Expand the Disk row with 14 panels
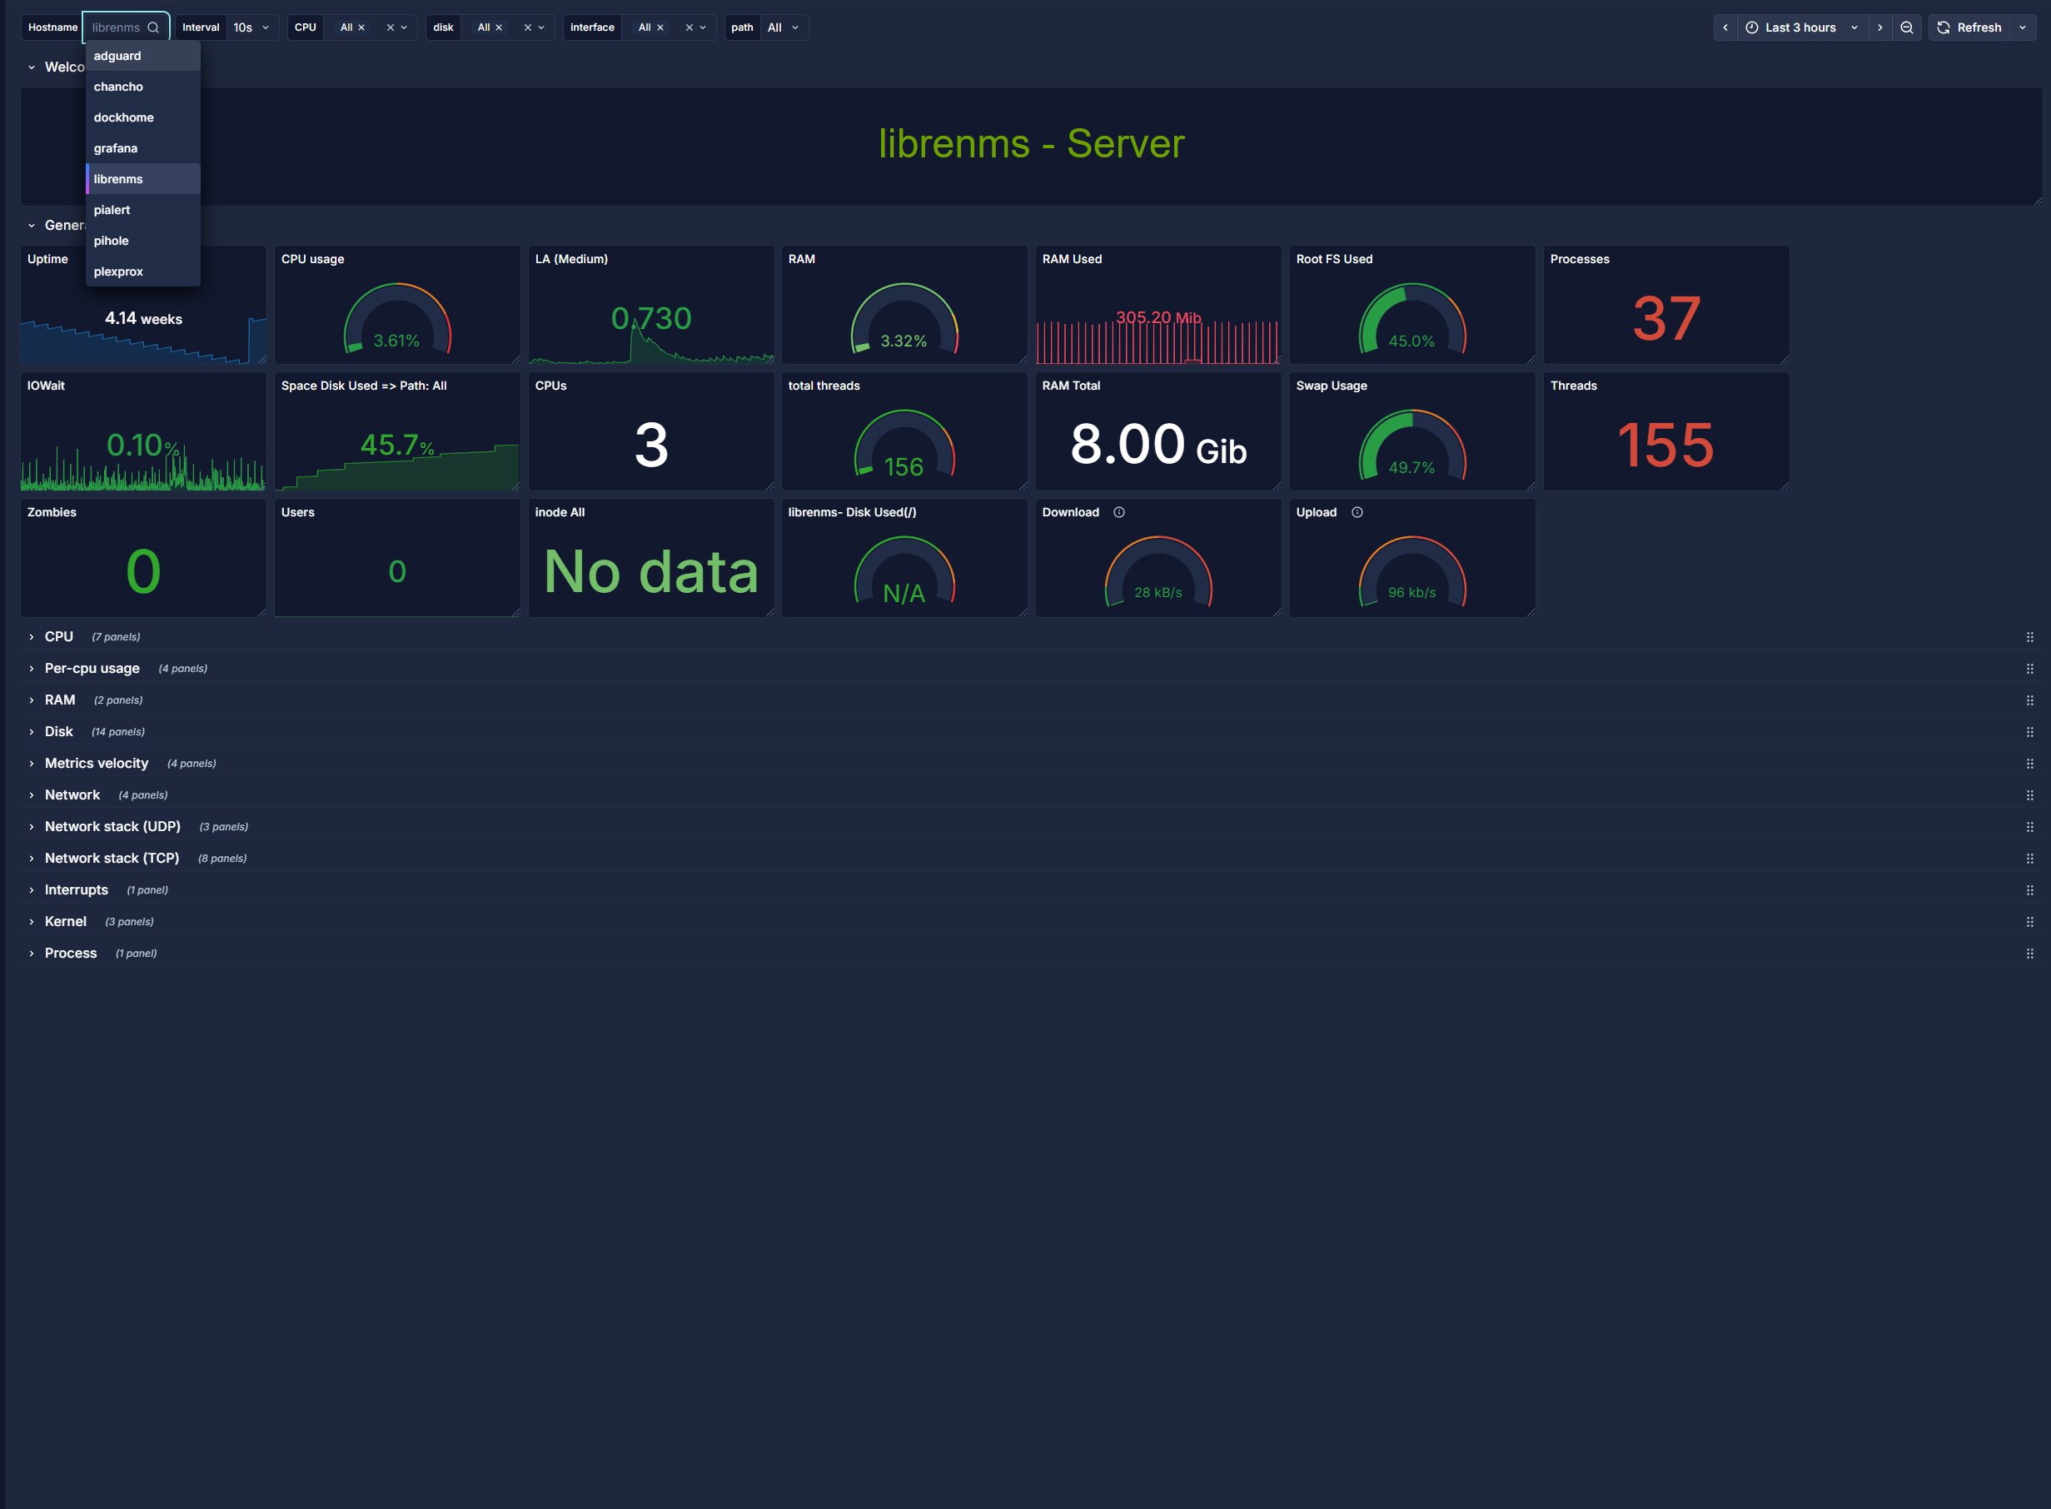Viewport: 2051px width, 1509px height. pyautogui.click(x=59, y=732)
